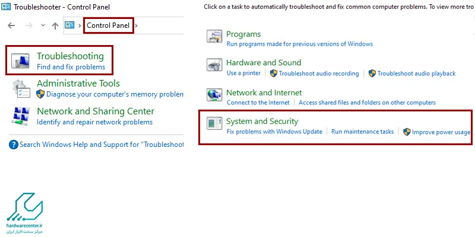Viewport: 475px width, 237px height.
Task: Click Connect to the Internet link
Action: [x=258, y=103]
